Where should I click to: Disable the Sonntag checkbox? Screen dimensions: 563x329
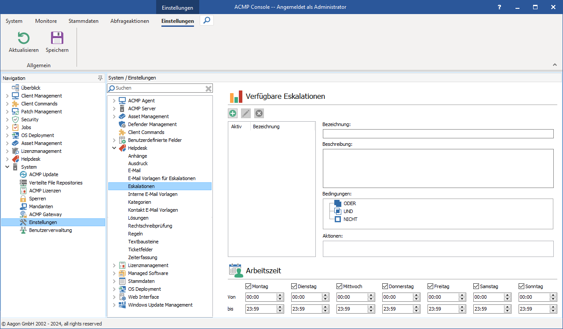tap(521, 286)
